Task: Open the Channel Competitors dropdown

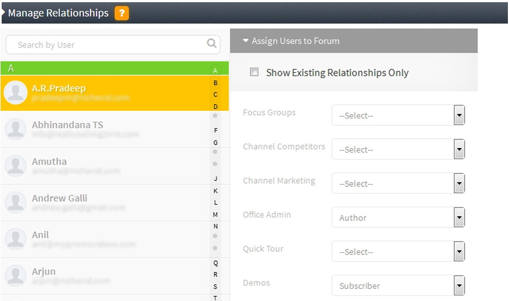Action: (x=398, y=150)
